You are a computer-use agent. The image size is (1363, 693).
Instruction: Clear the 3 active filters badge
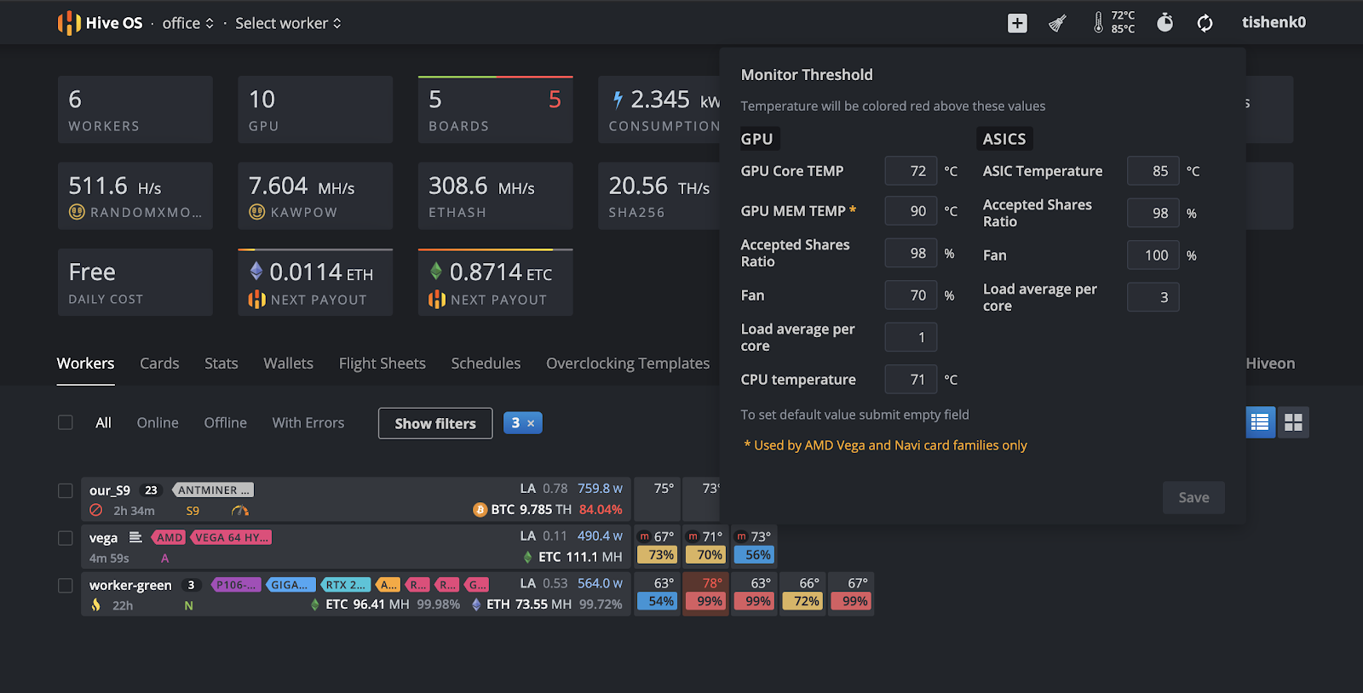[x=522, y=423]
